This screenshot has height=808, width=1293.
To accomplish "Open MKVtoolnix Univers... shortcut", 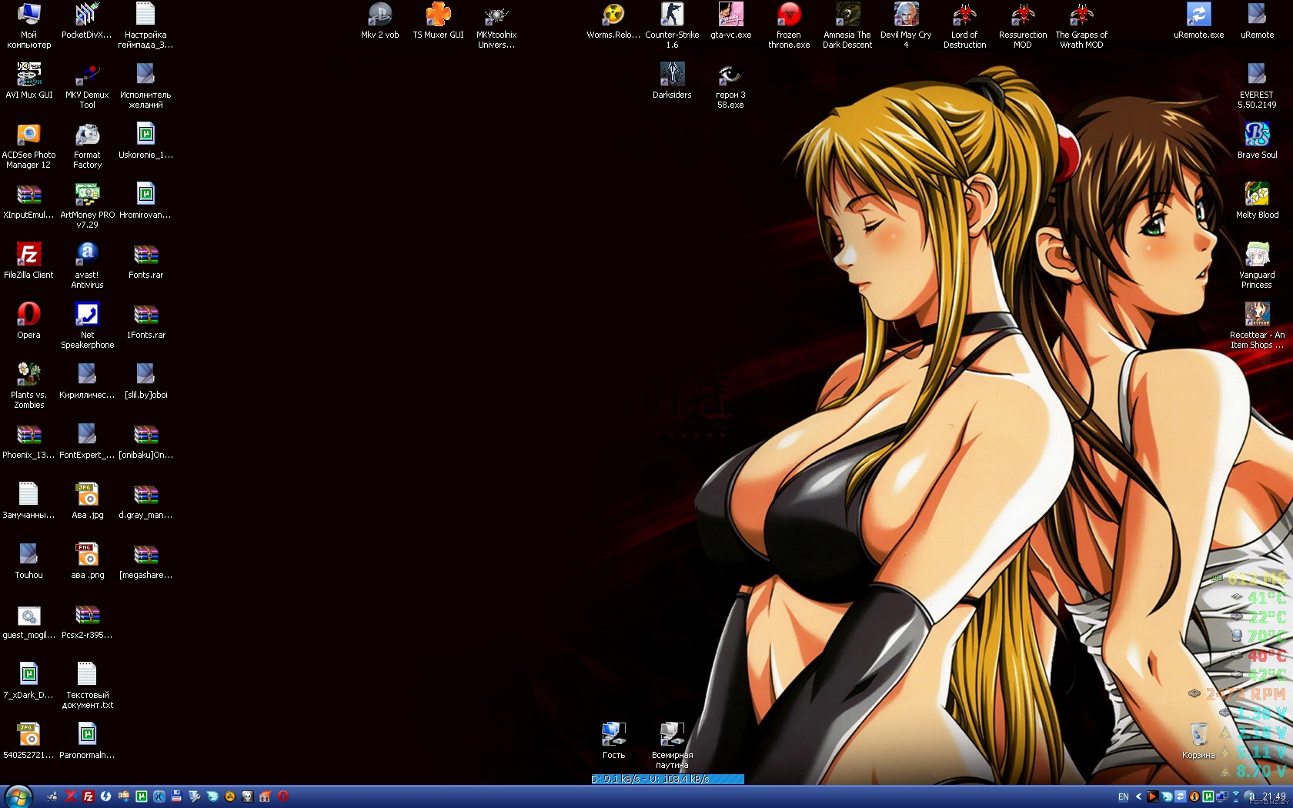I will (x=496, y=25).
